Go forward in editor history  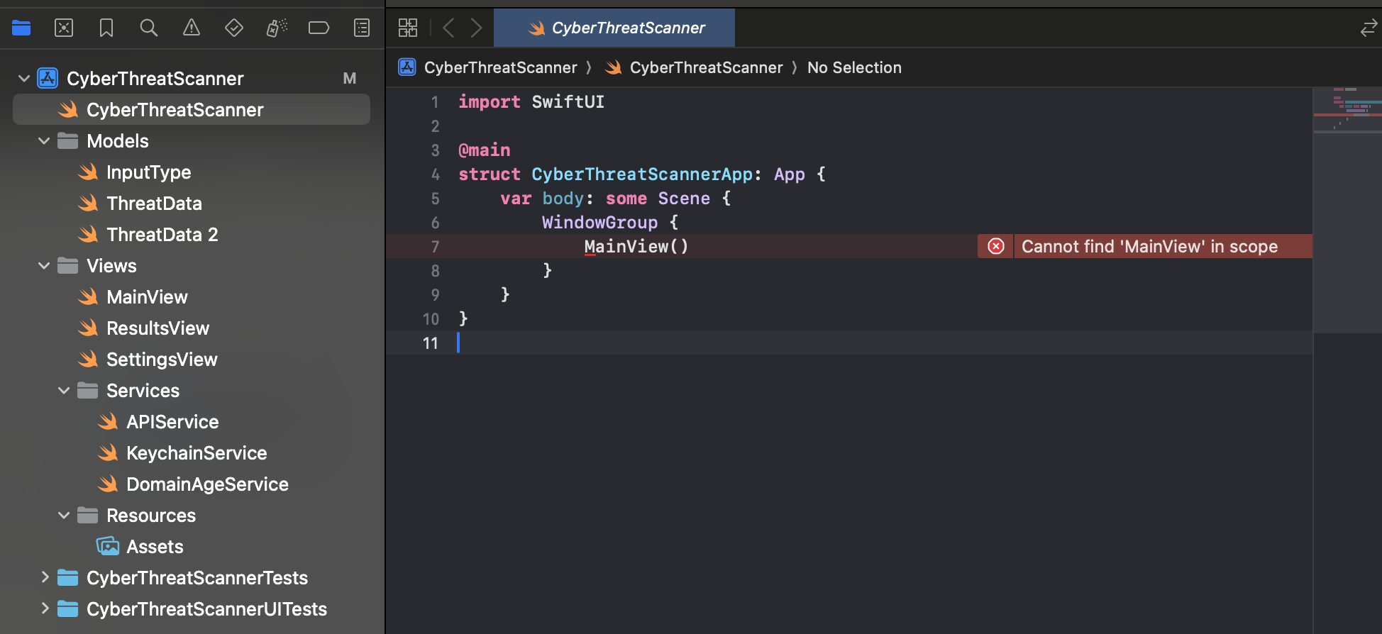tap(476, 28)
